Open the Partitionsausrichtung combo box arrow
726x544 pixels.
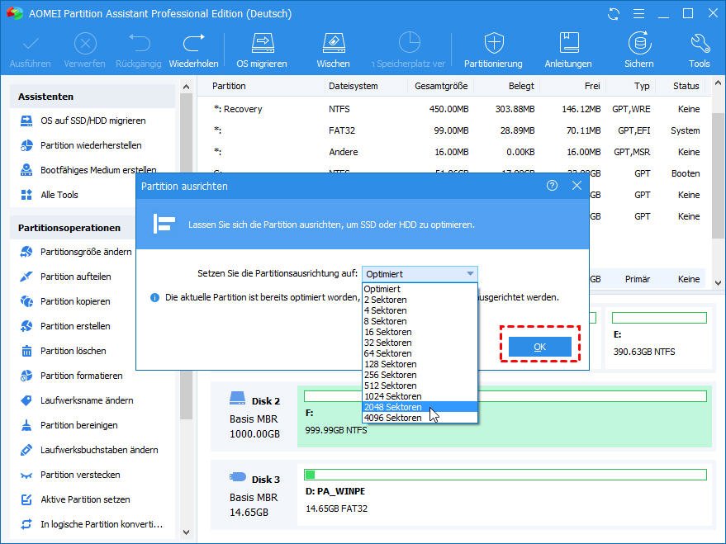click(470, 274)
